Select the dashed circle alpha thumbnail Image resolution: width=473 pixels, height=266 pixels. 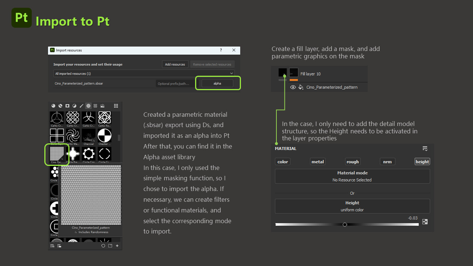[x=105, y=154]
